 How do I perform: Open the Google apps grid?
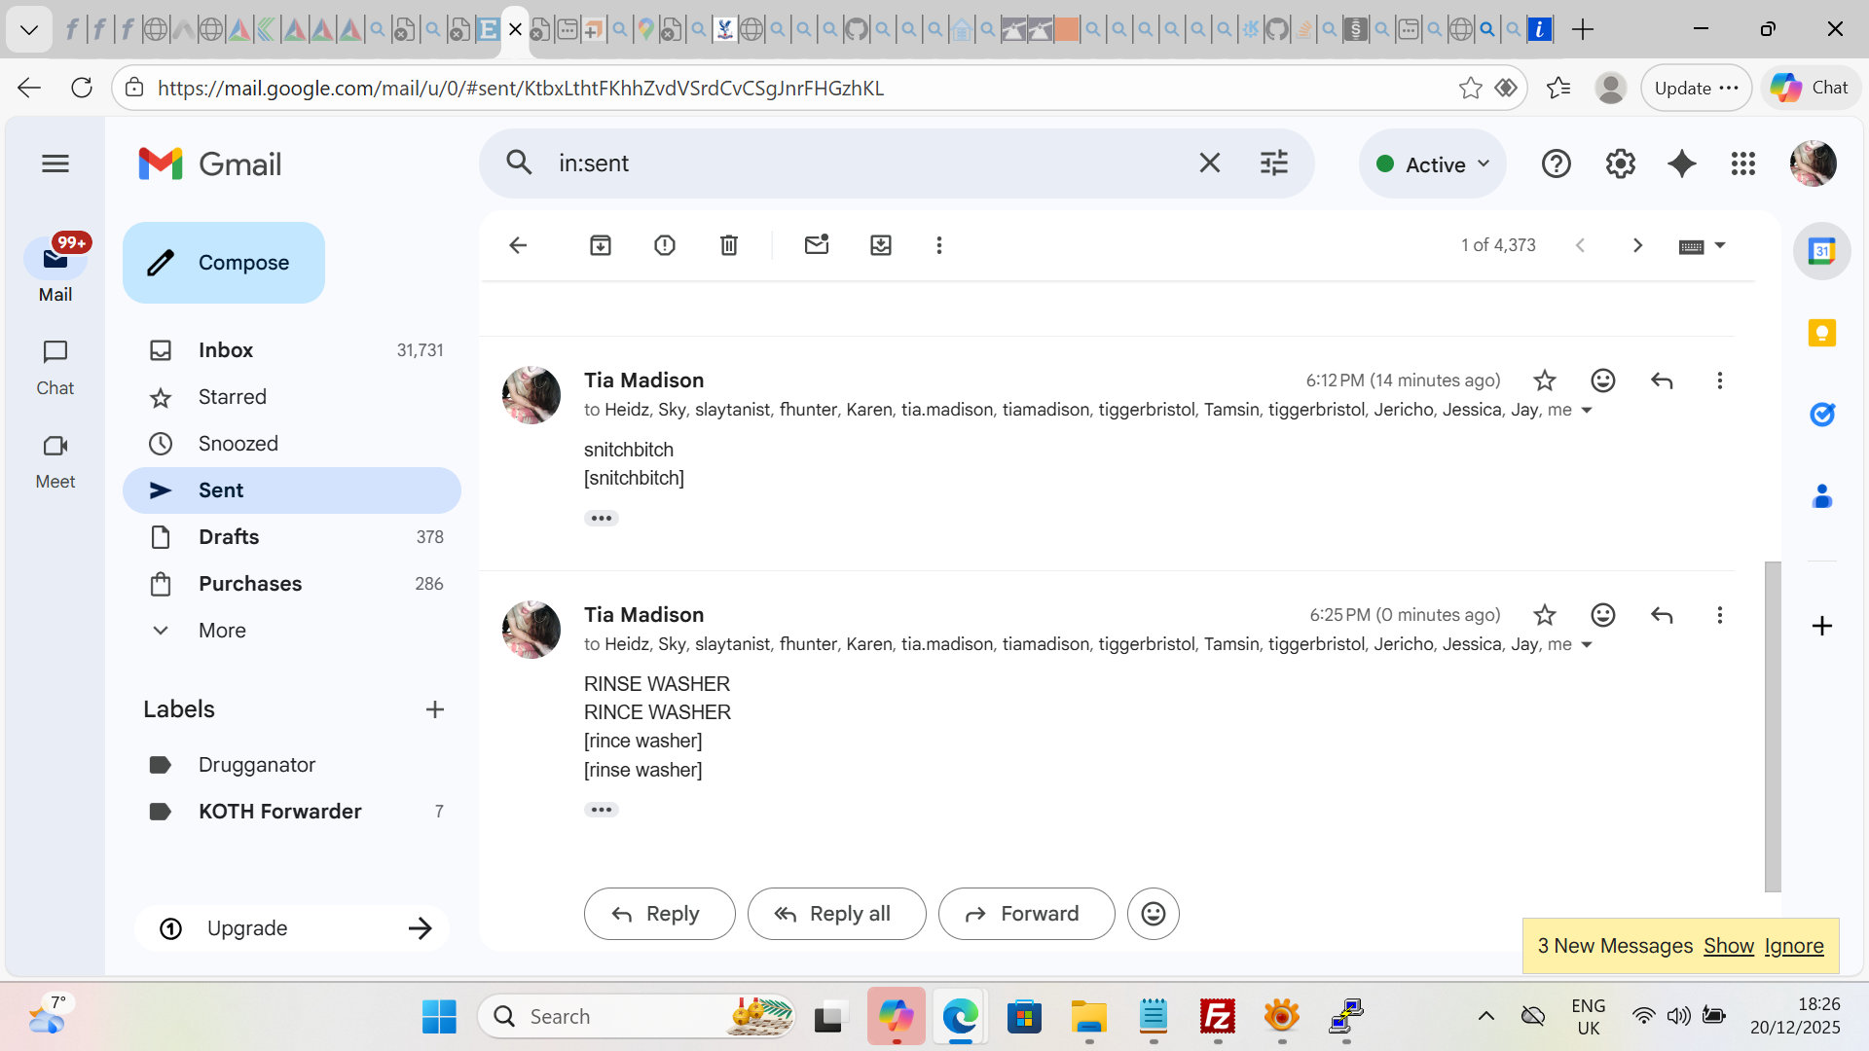pos(1743,163)
